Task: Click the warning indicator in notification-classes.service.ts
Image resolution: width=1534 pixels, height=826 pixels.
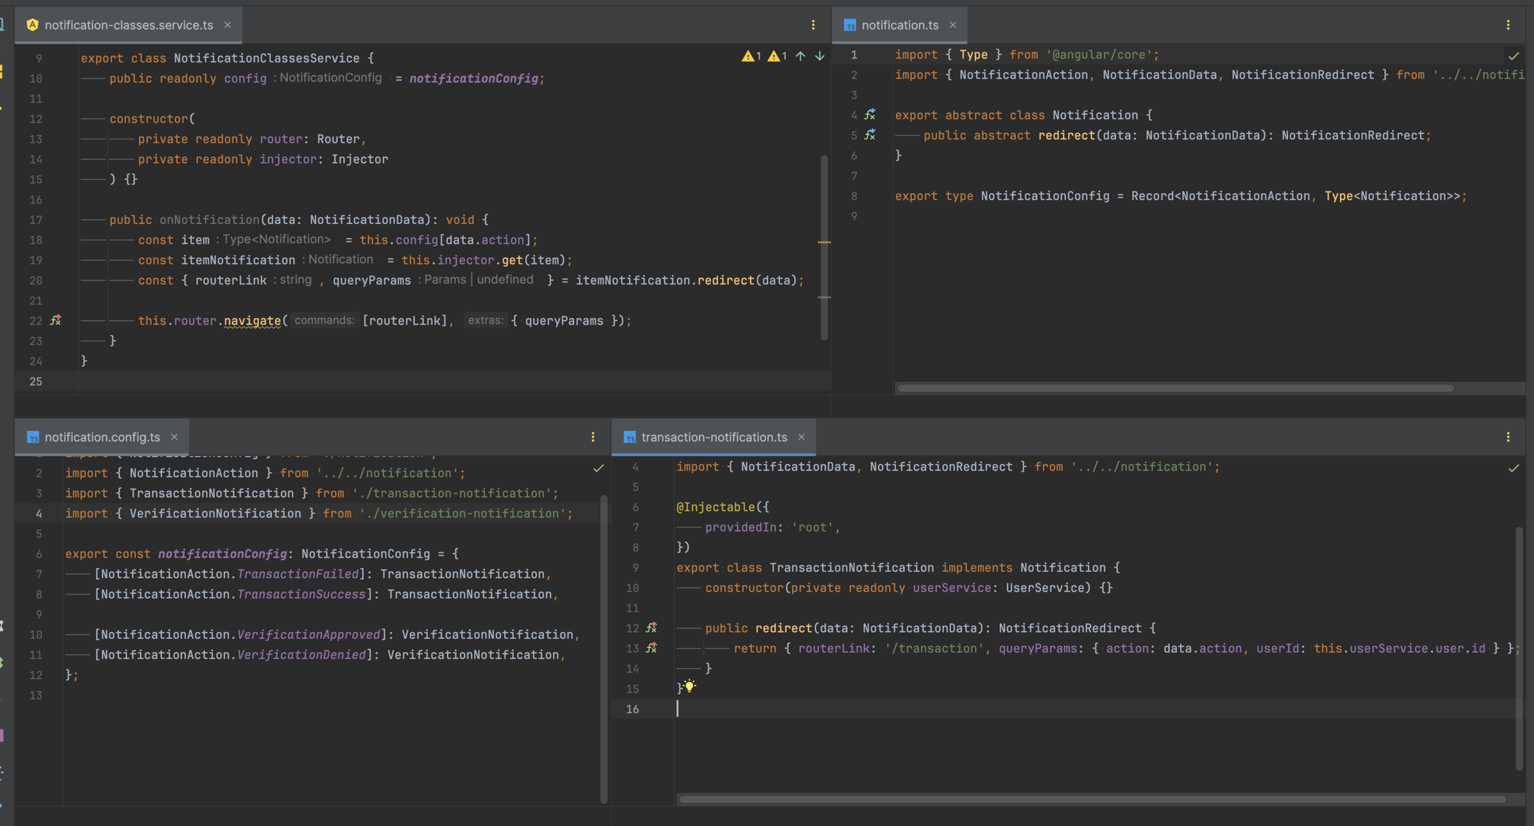Action: click(x=748, y=56)
